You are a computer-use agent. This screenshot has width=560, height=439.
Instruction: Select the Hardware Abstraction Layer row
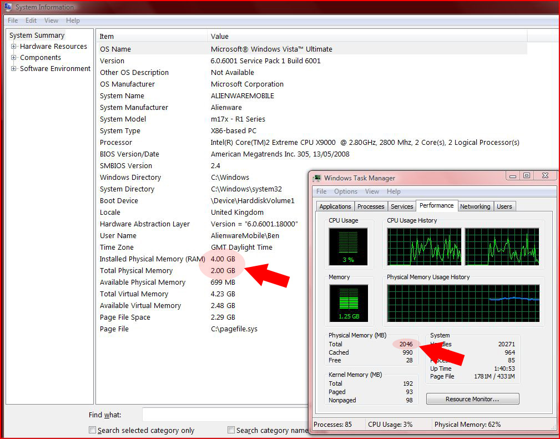coord(202,224)
